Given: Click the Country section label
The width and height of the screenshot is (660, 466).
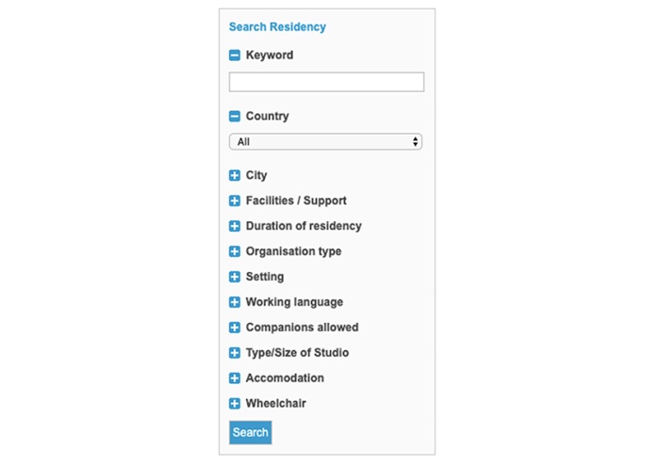Looking at the screenshot, I should (x=267, y=116).
